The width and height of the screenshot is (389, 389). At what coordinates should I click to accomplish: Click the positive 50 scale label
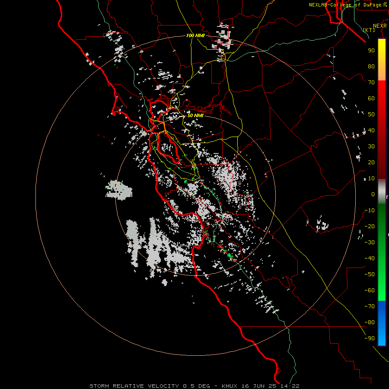click(371, 115)
